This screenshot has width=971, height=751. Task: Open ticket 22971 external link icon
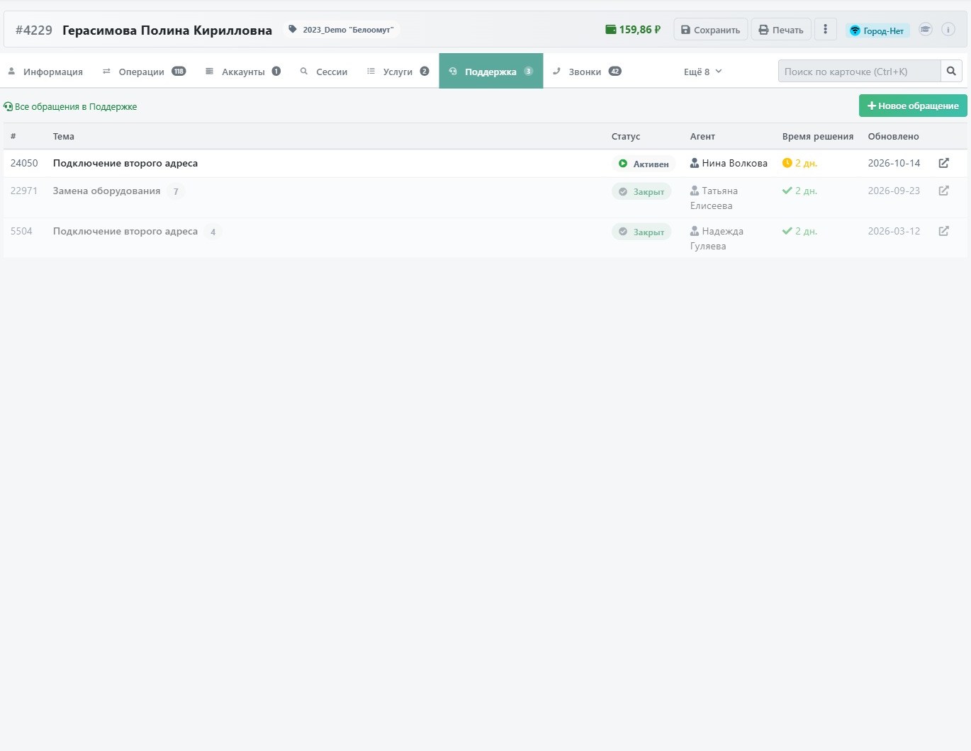[943, 191]
